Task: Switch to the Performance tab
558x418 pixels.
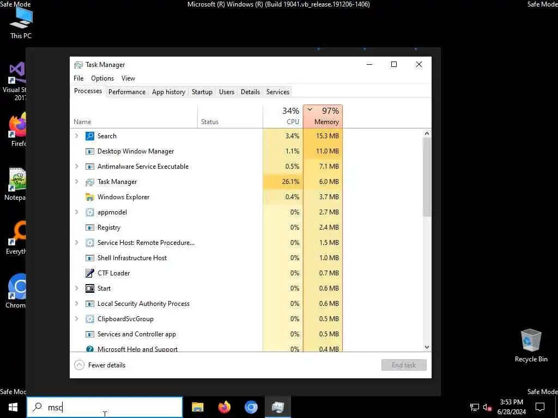Action: click(x=127, y=91)
